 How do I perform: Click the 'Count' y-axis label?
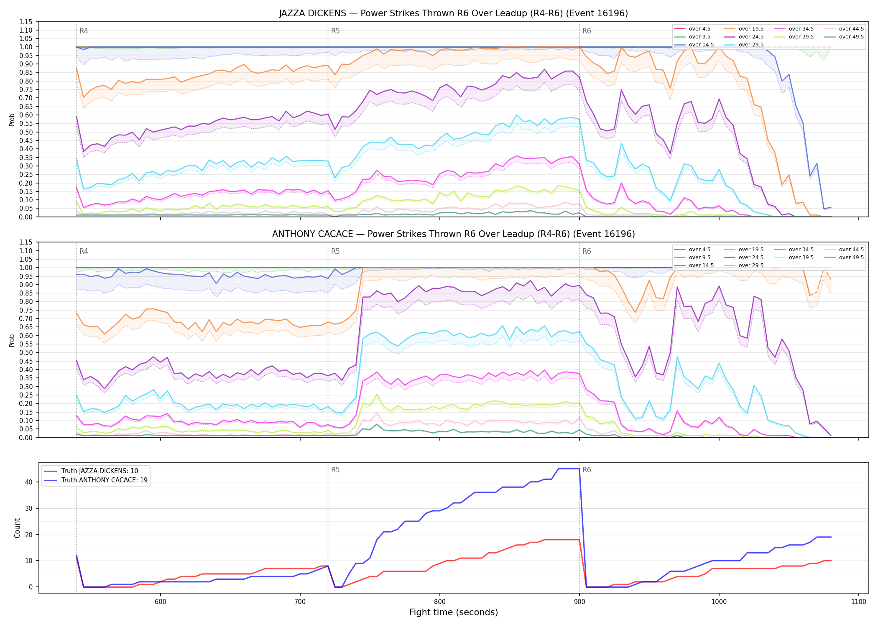[17, 528]
